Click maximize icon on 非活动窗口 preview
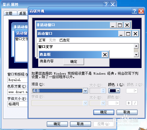Viewport: 147px width, 130px height. pos(120,25)
